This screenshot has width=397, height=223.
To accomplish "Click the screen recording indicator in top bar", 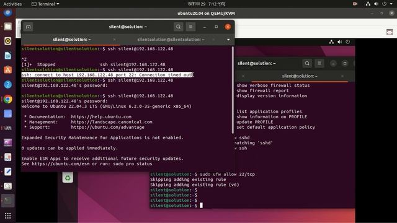I will 355,4.
